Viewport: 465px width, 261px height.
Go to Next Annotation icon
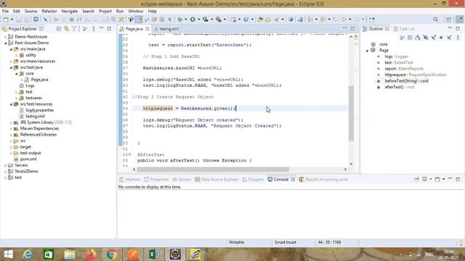[x=310, y=20]
